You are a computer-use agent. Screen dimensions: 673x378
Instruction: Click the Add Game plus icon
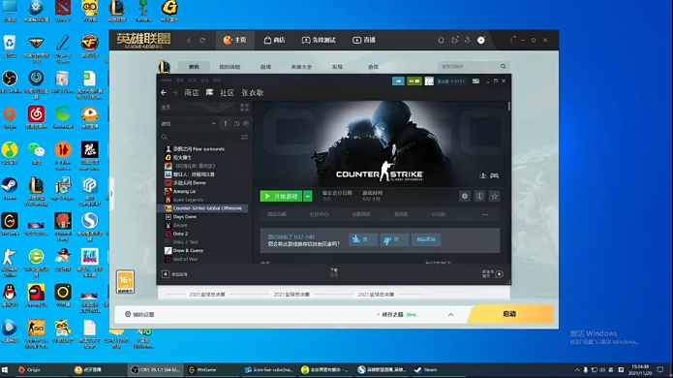[166, 274]
